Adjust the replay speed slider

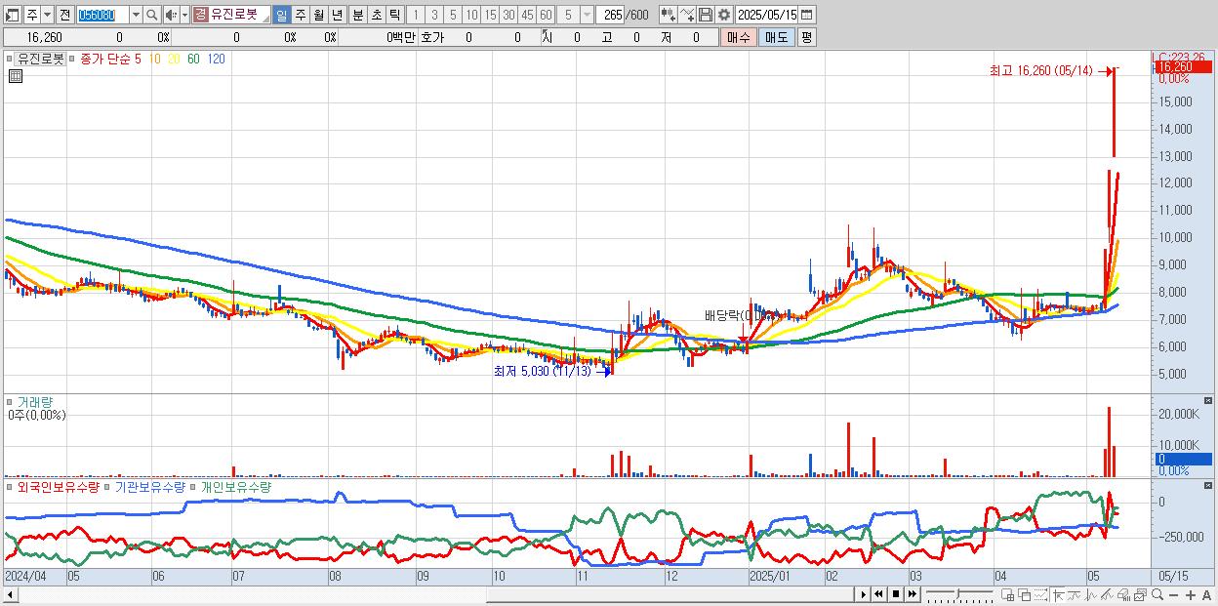959,594
